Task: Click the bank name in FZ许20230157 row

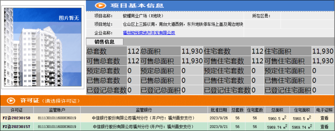Action: [144, 127]
